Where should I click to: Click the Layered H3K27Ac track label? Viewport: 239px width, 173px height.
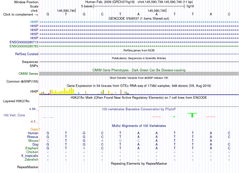tap(16, 101)
